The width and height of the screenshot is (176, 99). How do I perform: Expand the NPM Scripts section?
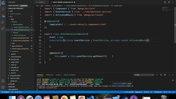(20, 89)
